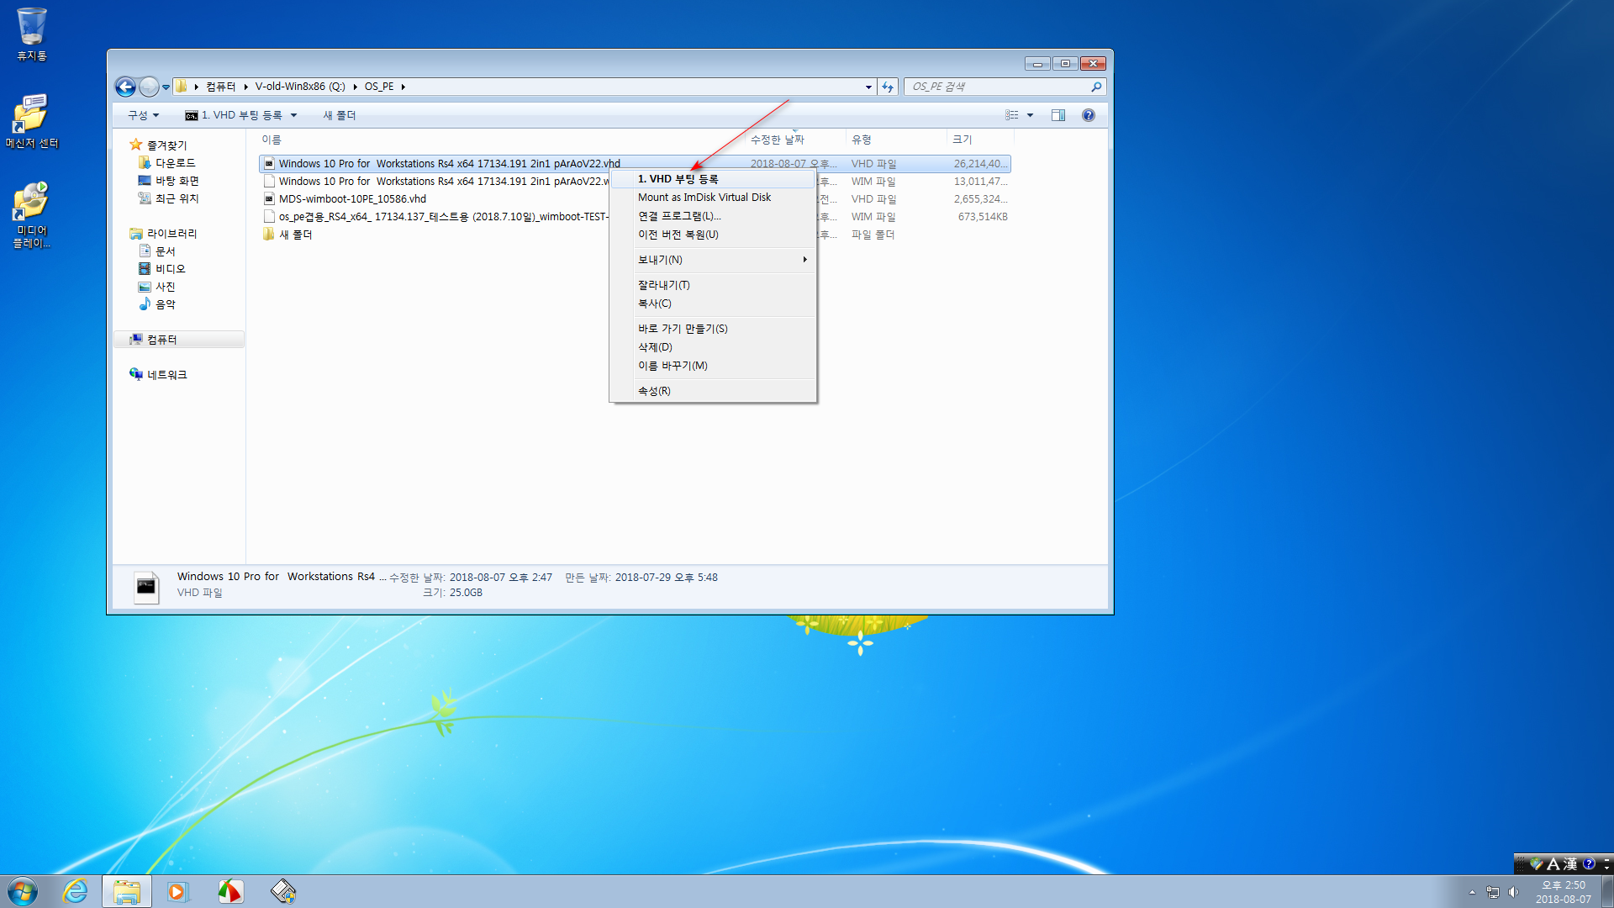Select 라이브러리 in navigation pane
The image size is (1614, 908).
click(x=171, y=234)
